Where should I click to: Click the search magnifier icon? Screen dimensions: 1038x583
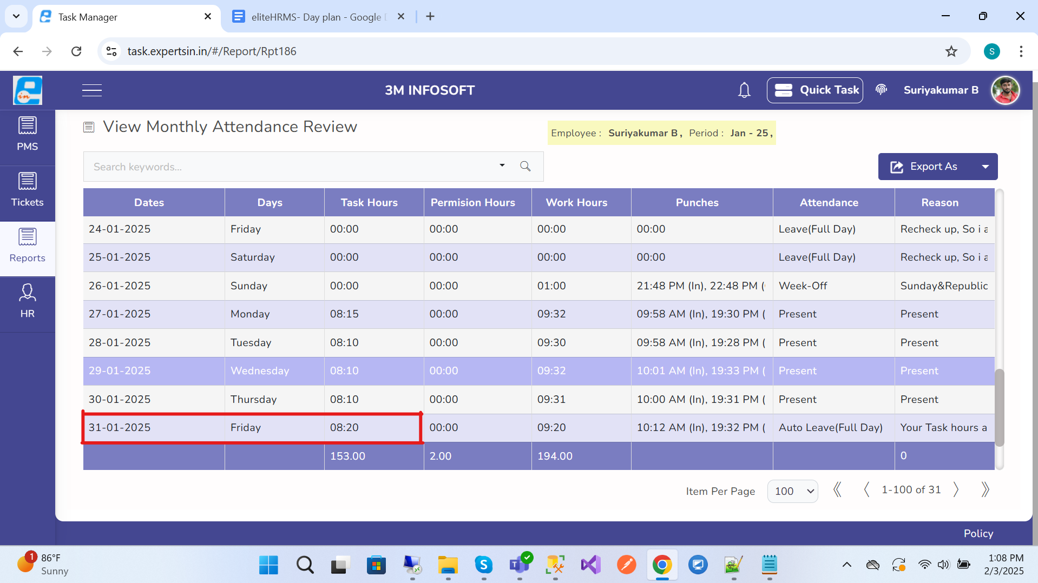525,167
